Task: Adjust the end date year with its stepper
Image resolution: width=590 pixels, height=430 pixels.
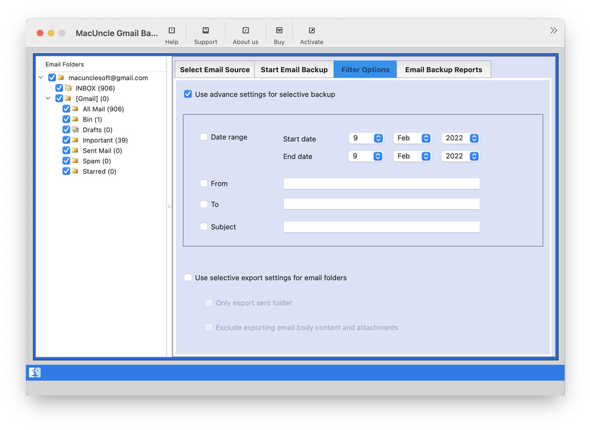Action: point(474,156)
